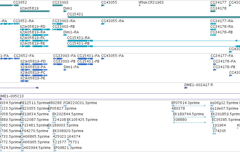Viewport: 240px width, 152px height.
Task: Select insertion 308880
Action: [x=180, y=120]
